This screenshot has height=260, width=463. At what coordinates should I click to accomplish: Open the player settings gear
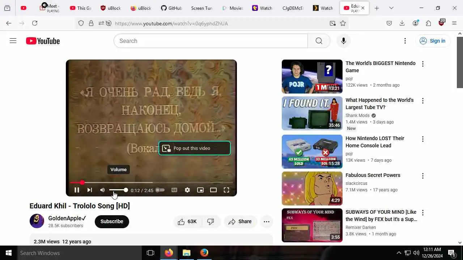point(187,190)
